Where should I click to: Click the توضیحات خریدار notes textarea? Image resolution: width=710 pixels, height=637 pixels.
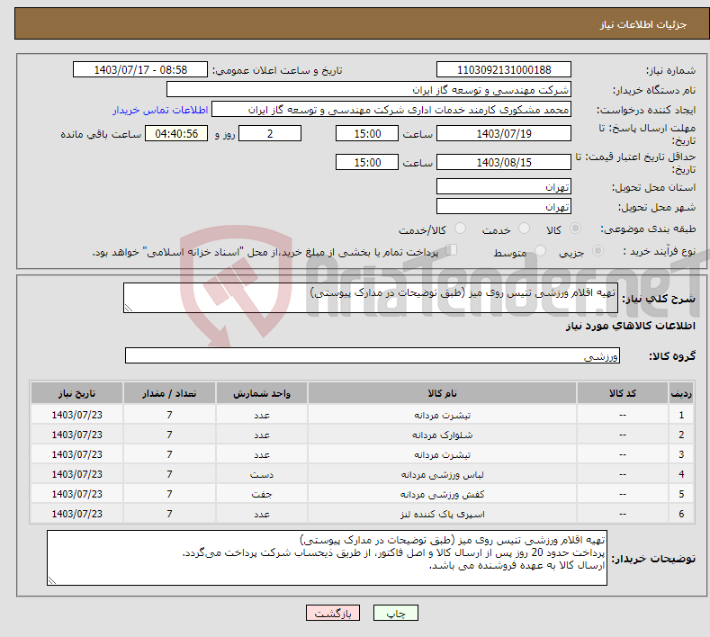pyautogui.click(x=327, y=558)
